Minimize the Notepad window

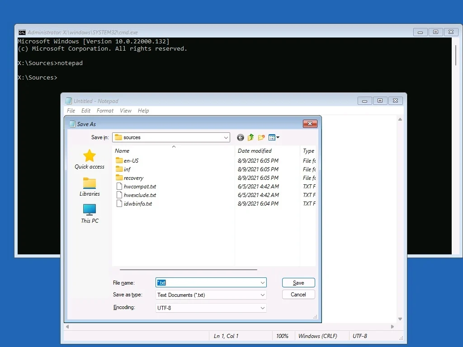pos(365,101)
